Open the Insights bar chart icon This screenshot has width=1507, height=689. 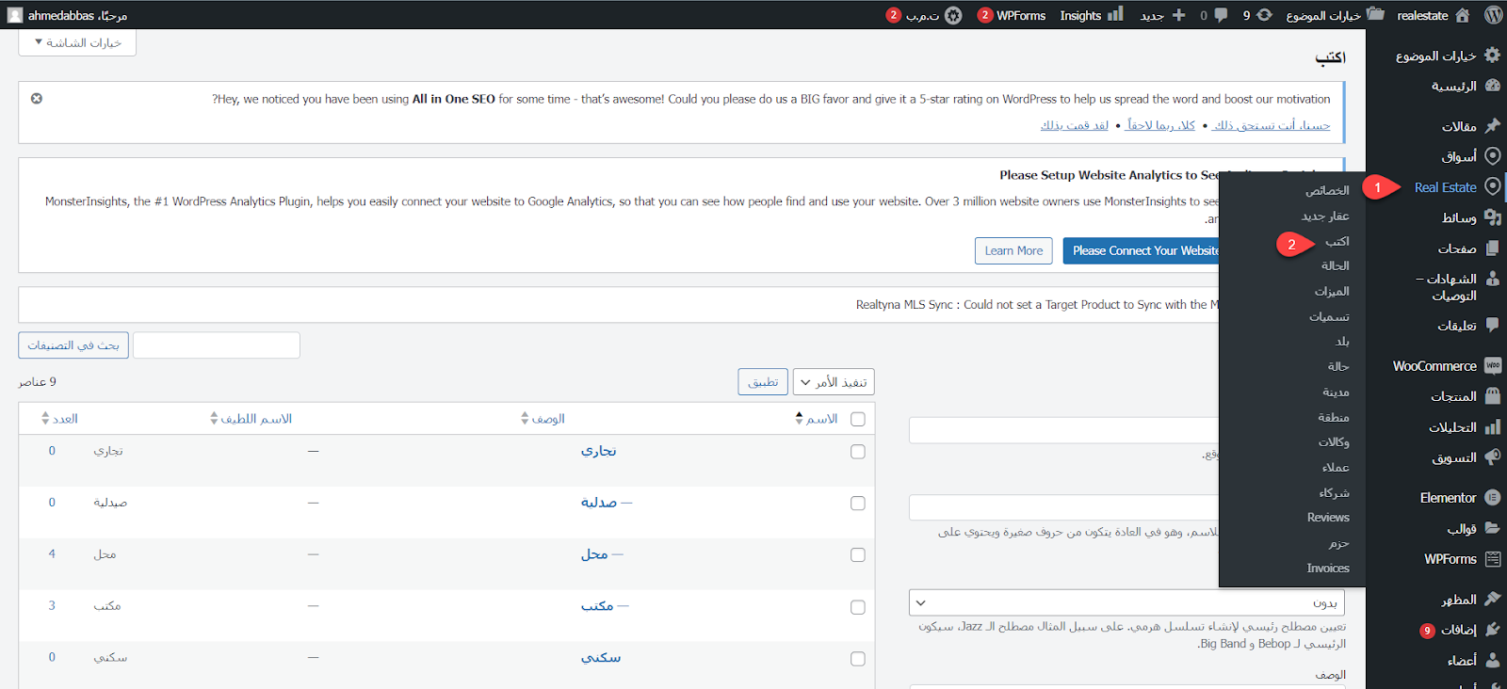1115,15
